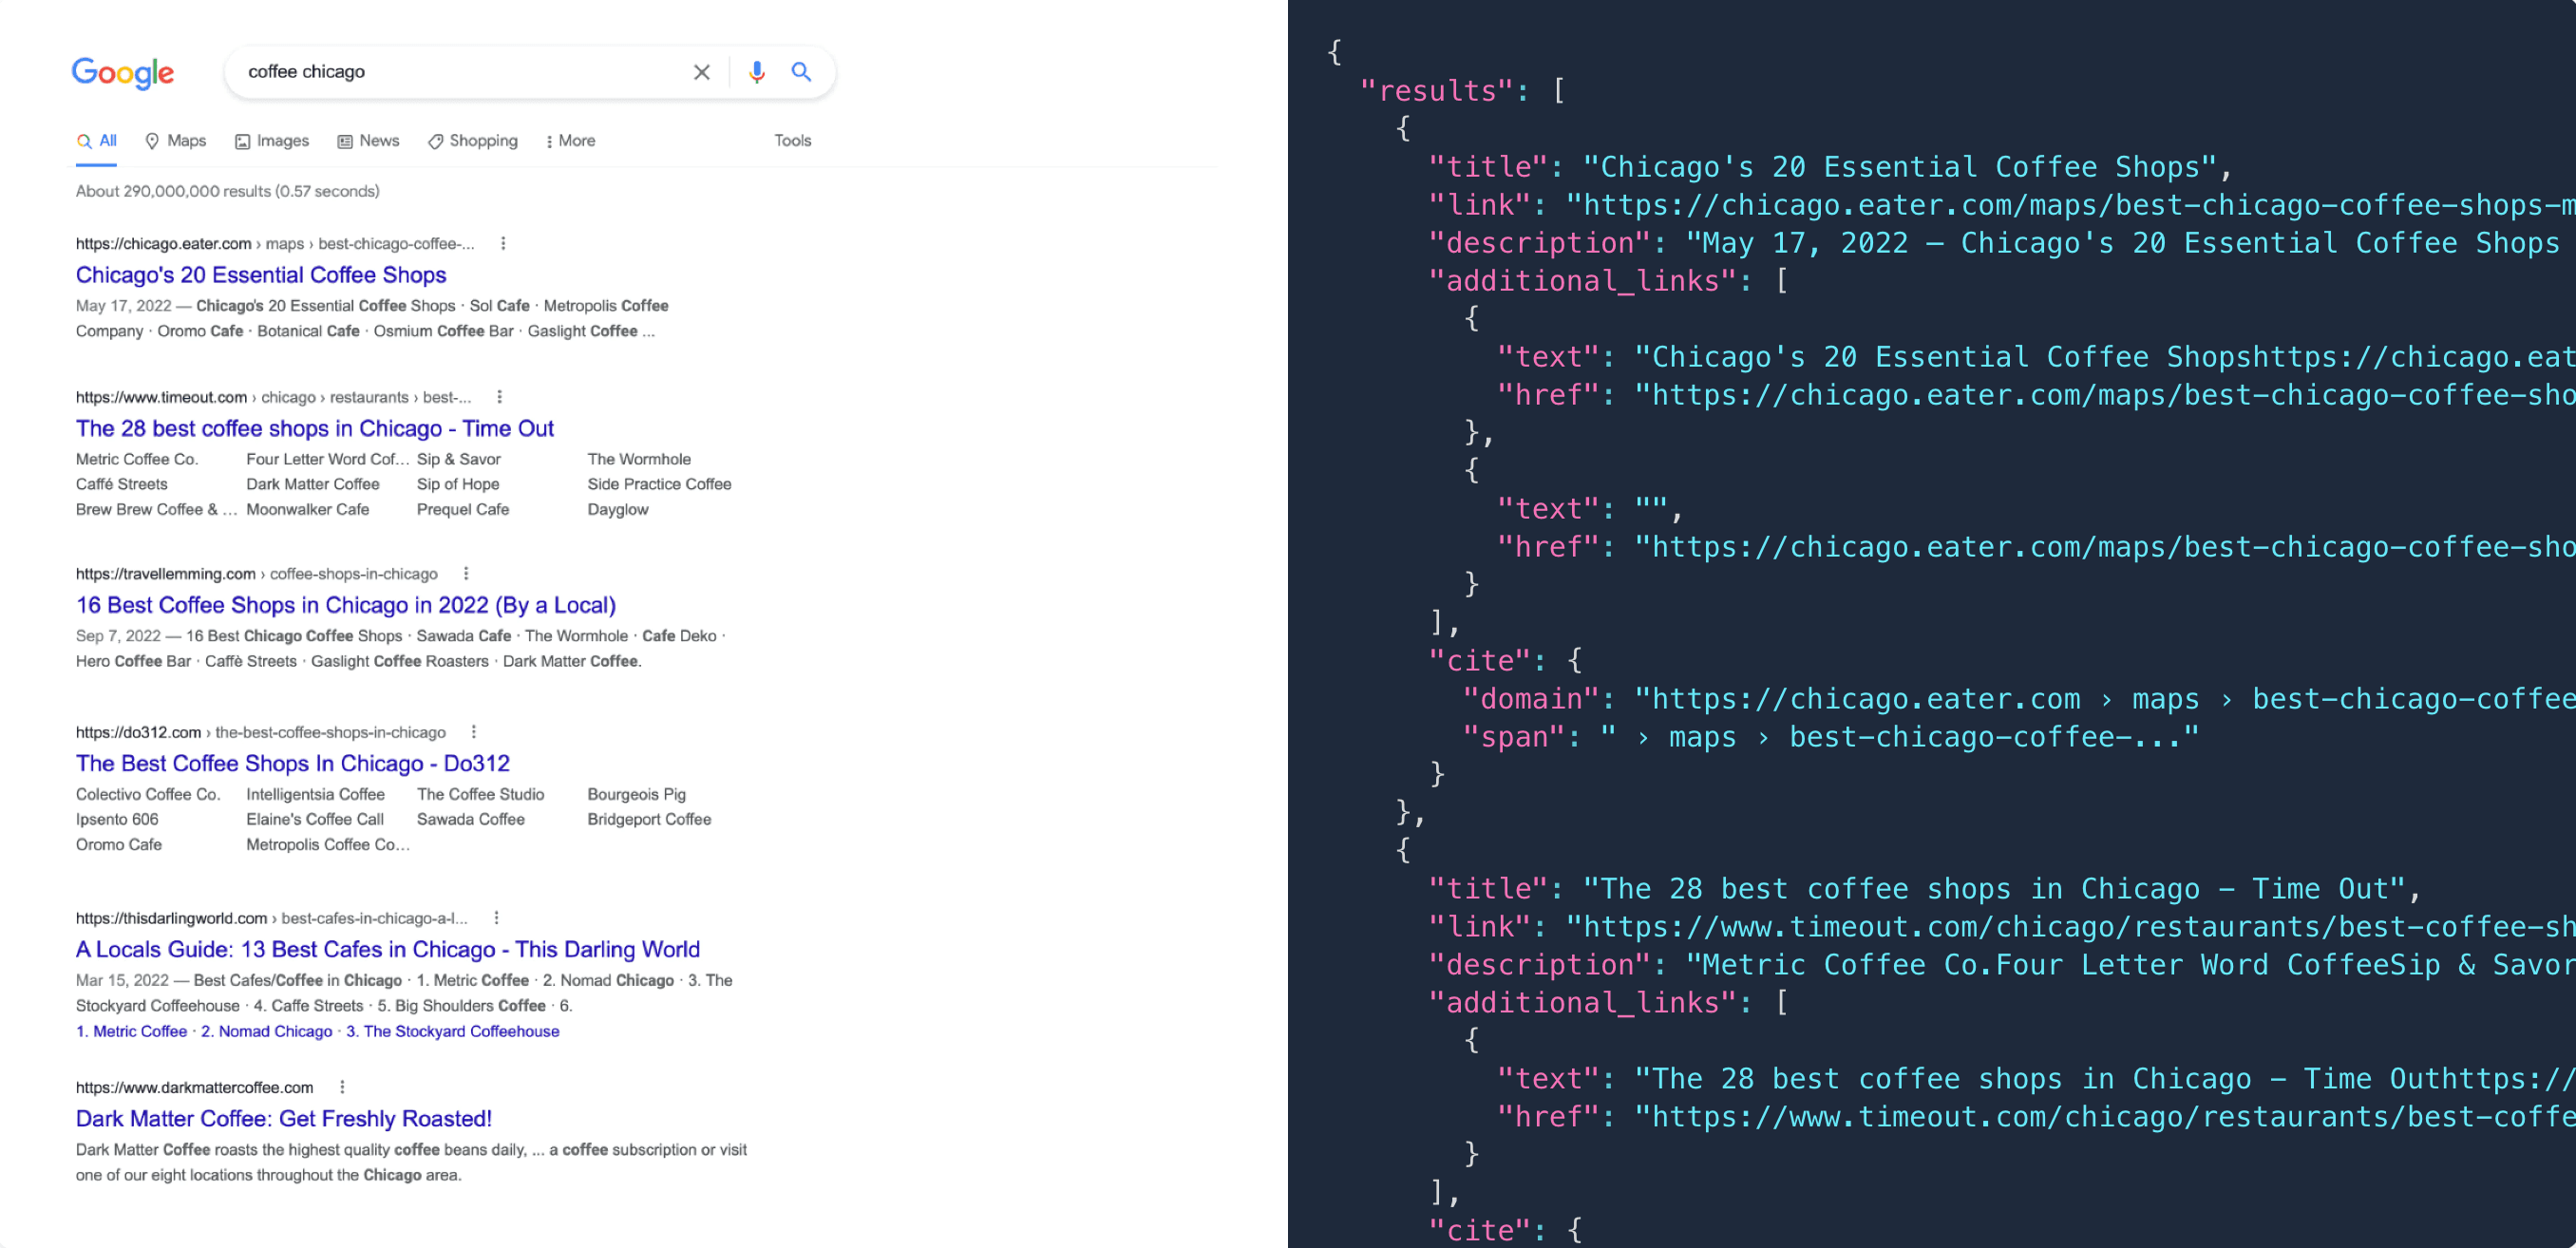Image resolution: width=2576 pixels, height=1248 pixels.
Task: Click 'Side Practice Coffee' list entry
Action: point(660,484)
